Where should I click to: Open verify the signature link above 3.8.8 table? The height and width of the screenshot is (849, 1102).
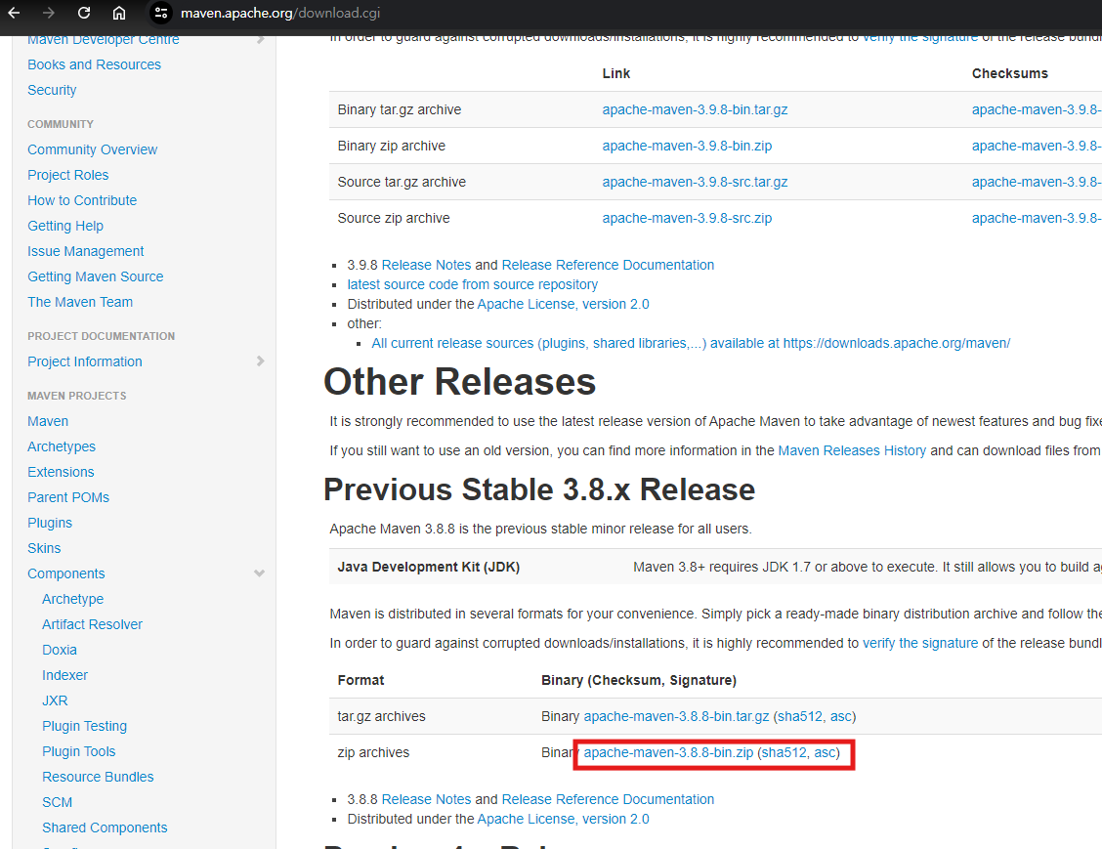(x=920, y=643)
